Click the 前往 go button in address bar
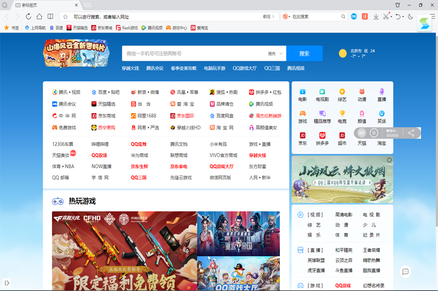The height and width of the screenshot is (291, 438). (x=269, y=17)
